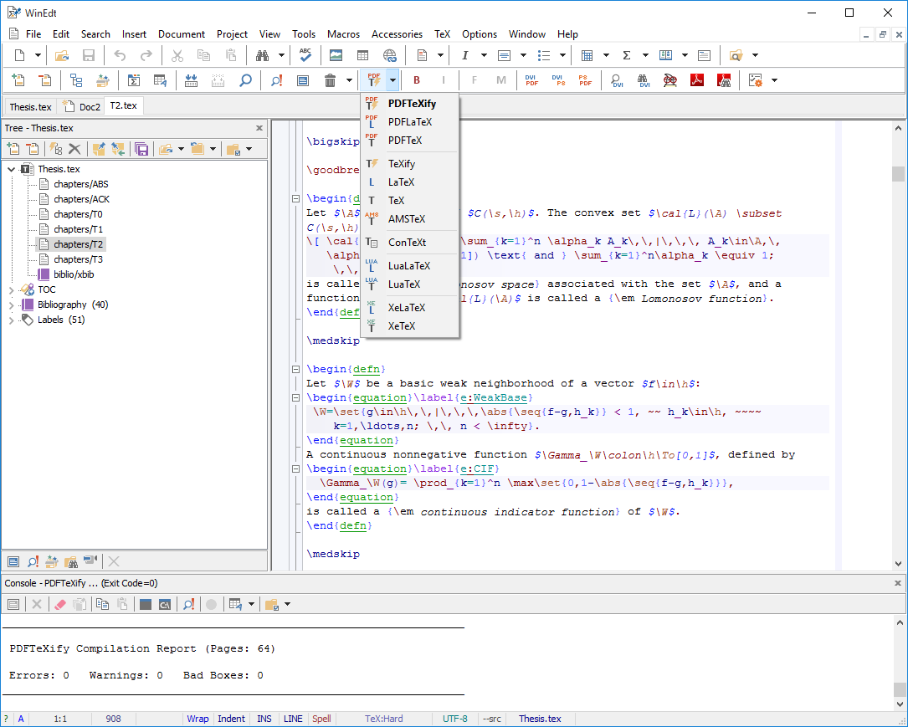Click the editor vertical scrollbar thumb
This screenshot has width=908, height=727.
click(x=898, y=173)
